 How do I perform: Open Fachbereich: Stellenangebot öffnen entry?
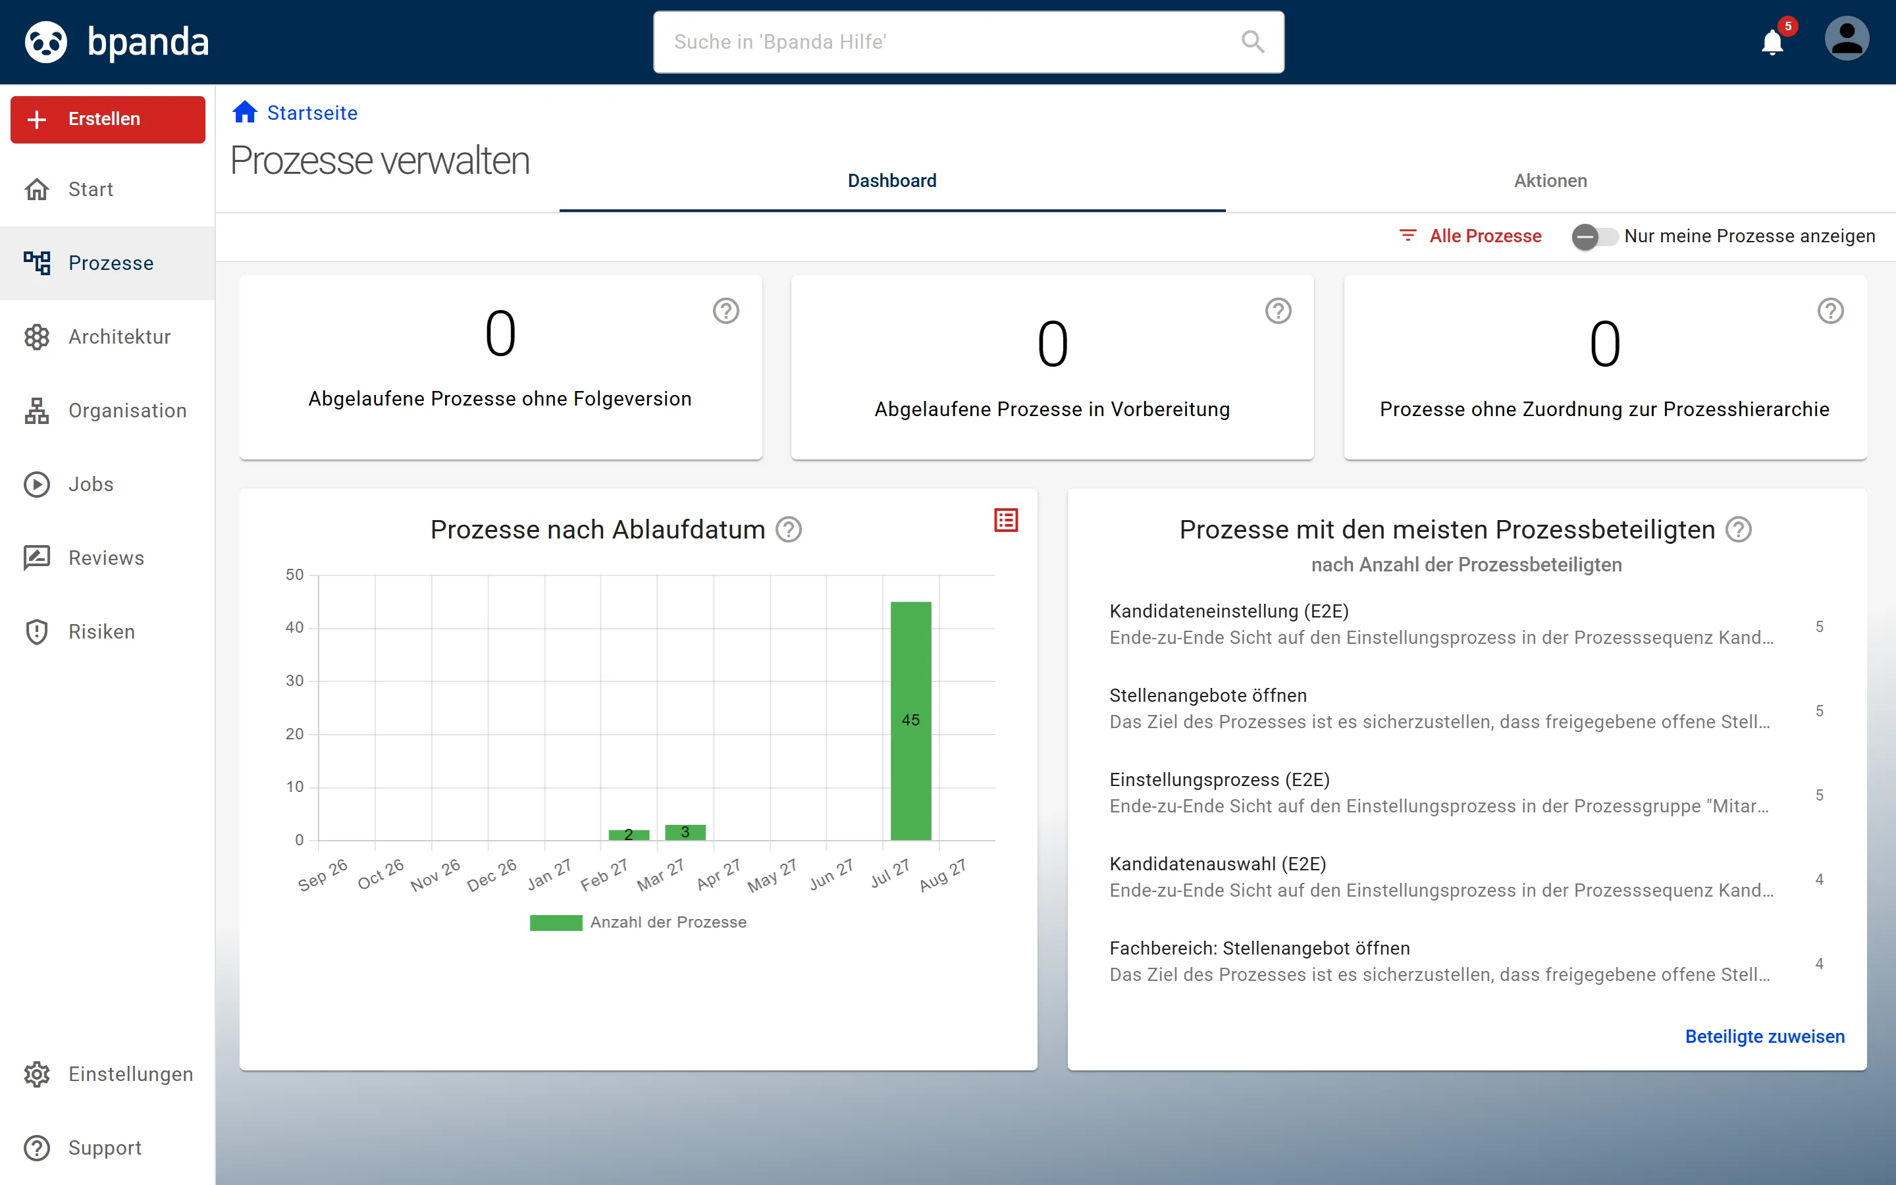pyautogui.click(x=1467, y=962)
